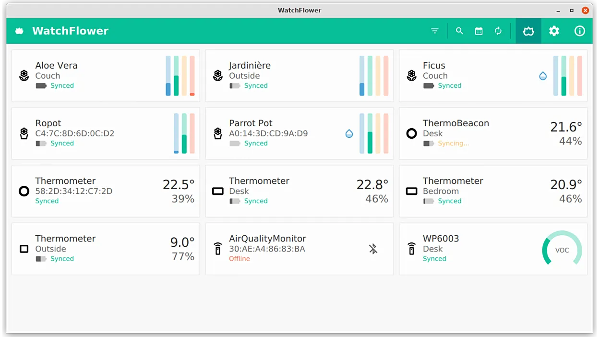Click the 44% humidity value on the ThermoBeacon card
The width and height of the screenshot is (599, 337).
[x=571, y=141]
